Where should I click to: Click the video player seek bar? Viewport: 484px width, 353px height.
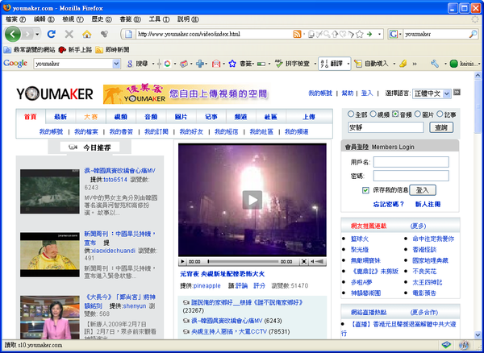pyautogui.click(x=243, y=261)
